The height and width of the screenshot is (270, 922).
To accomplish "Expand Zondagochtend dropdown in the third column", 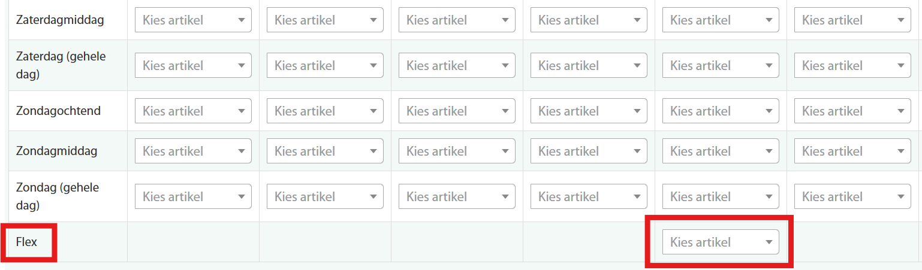I will pos(456,111).
